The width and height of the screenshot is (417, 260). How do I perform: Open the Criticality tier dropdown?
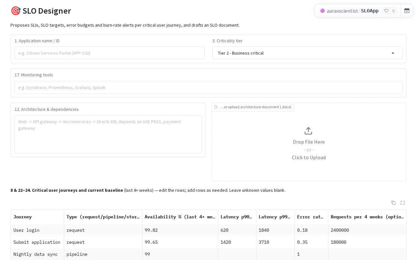[x=307, y=53]
